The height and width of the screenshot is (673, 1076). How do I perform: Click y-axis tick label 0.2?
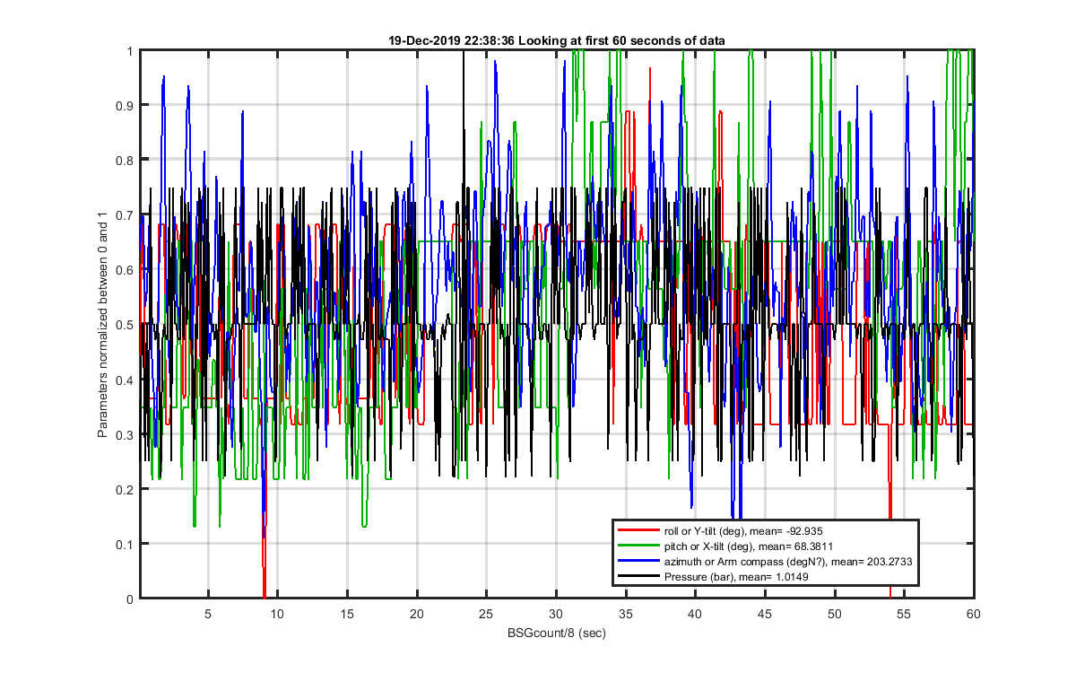124,489
